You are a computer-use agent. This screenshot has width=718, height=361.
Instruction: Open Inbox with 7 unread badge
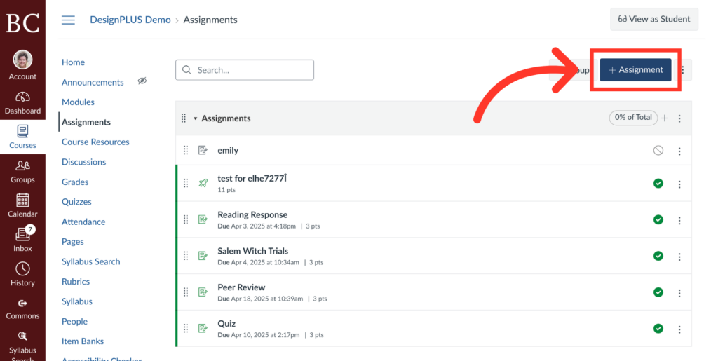click(x=22, y=239)
